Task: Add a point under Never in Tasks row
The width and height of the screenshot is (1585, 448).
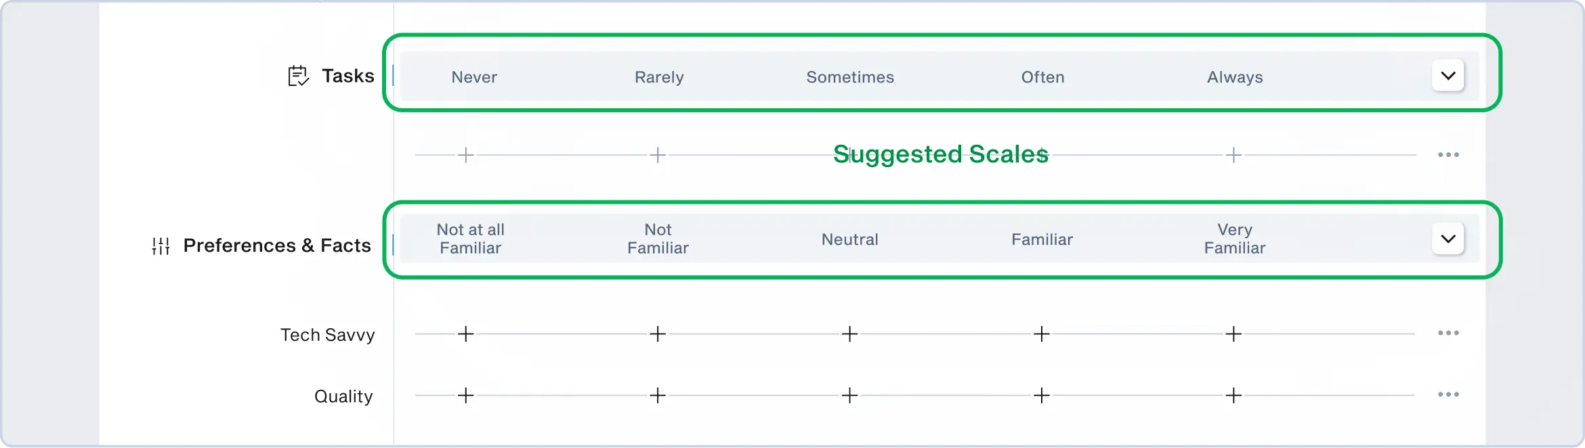Action: [466, 155]
